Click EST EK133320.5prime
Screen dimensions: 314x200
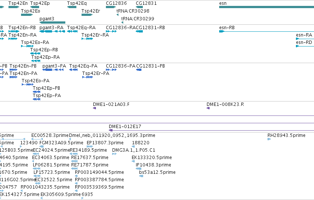coord(133,161)
